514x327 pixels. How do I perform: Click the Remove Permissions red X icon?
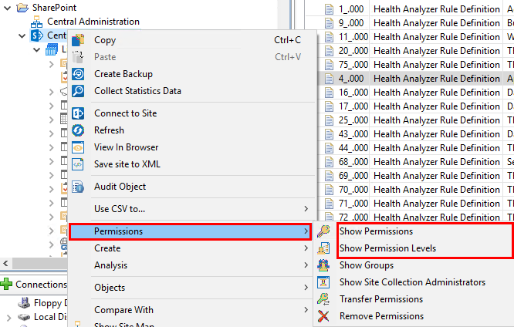[x=324, y=316]
